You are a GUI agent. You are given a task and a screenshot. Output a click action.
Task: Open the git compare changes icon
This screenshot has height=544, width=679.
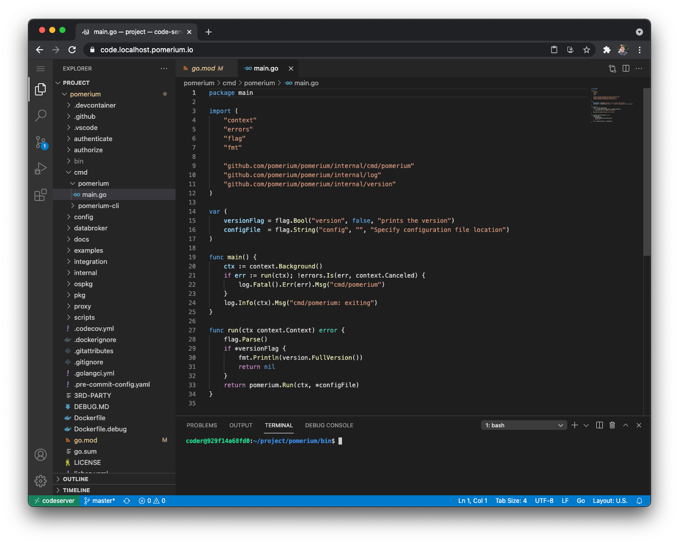coord(612,68)
